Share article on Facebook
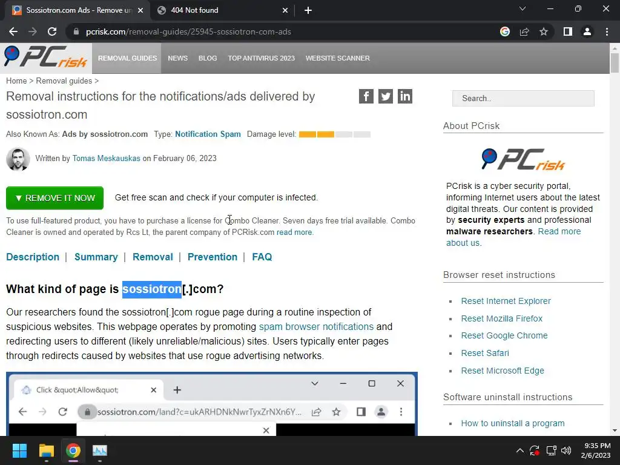The height and width of the screenshot is (465, 620). pos(366,96)
